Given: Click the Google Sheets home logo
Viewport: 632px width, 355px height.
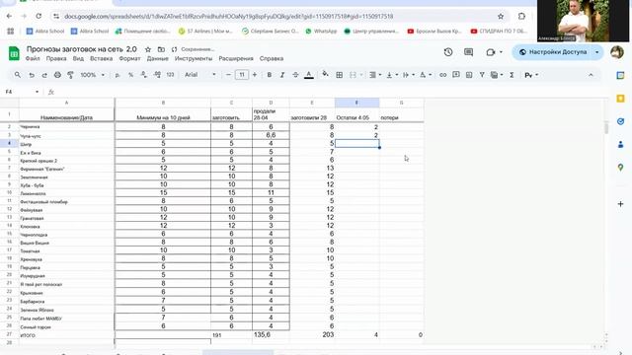Looking at the screenshot, I should [x=14, y=53].
